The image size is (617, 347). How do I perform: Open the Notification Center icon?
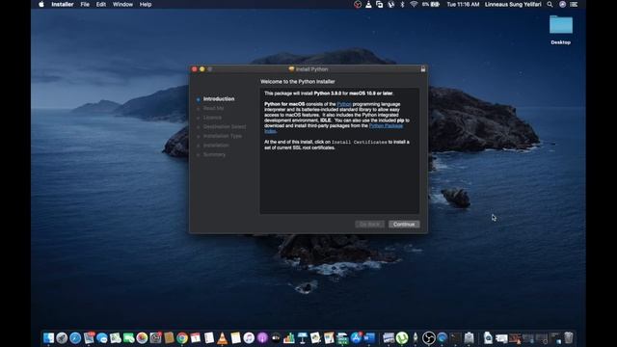[x=574, y=4]
